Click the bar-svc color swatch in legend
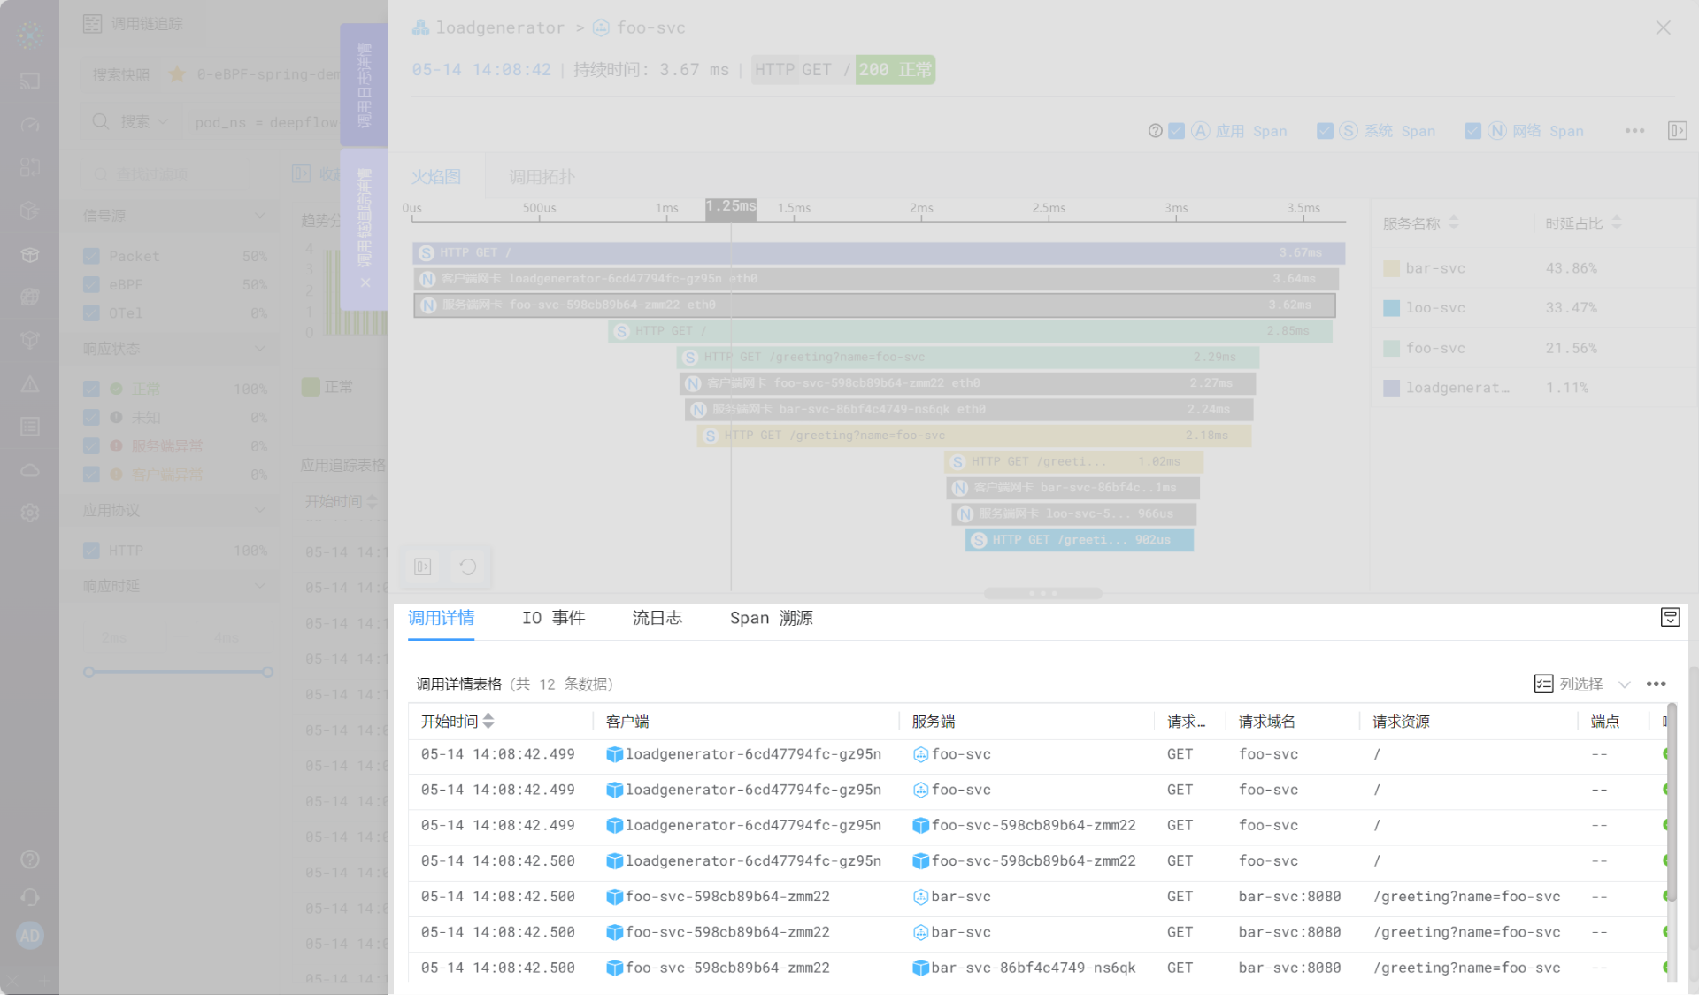 pos(1391,268)
